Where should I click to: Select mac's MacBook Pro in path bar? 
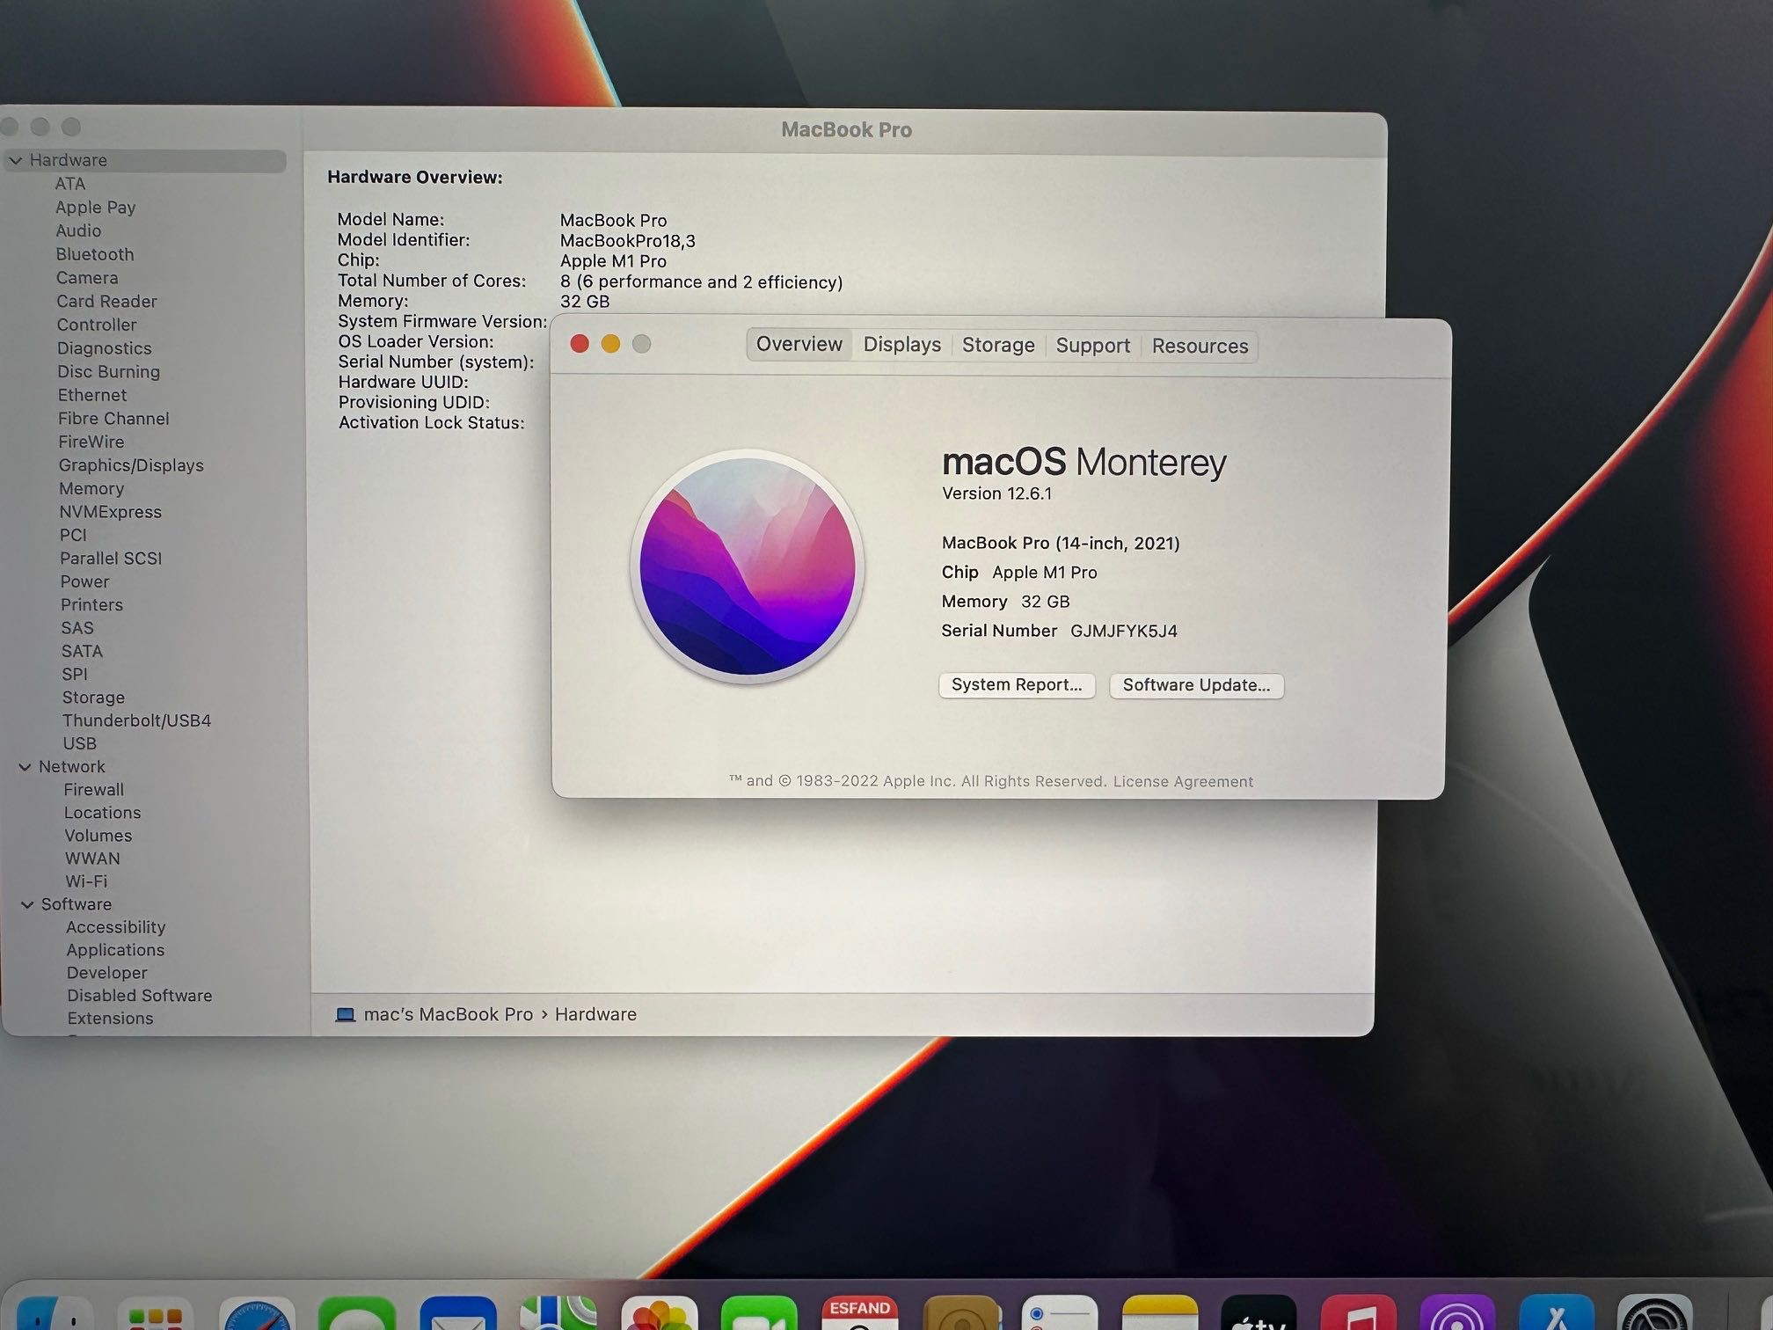click(449, 1014)
